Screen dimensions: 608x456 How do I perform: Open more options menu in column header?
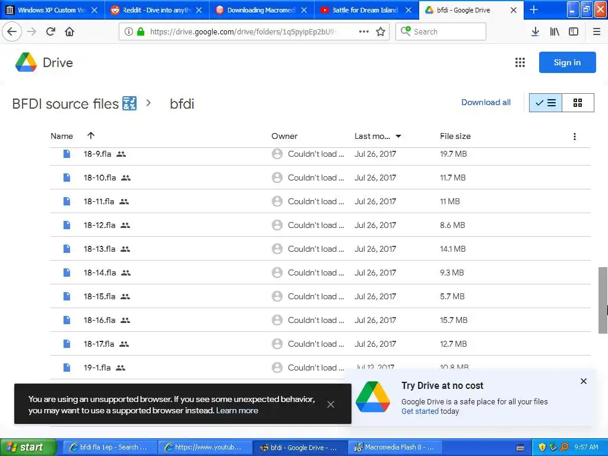(x=575, y=137)
